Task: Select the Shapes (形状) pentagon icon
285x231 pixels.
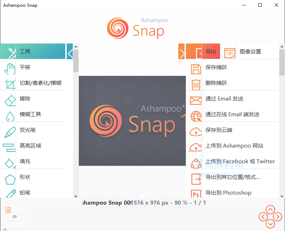Action: click(10, 179)
